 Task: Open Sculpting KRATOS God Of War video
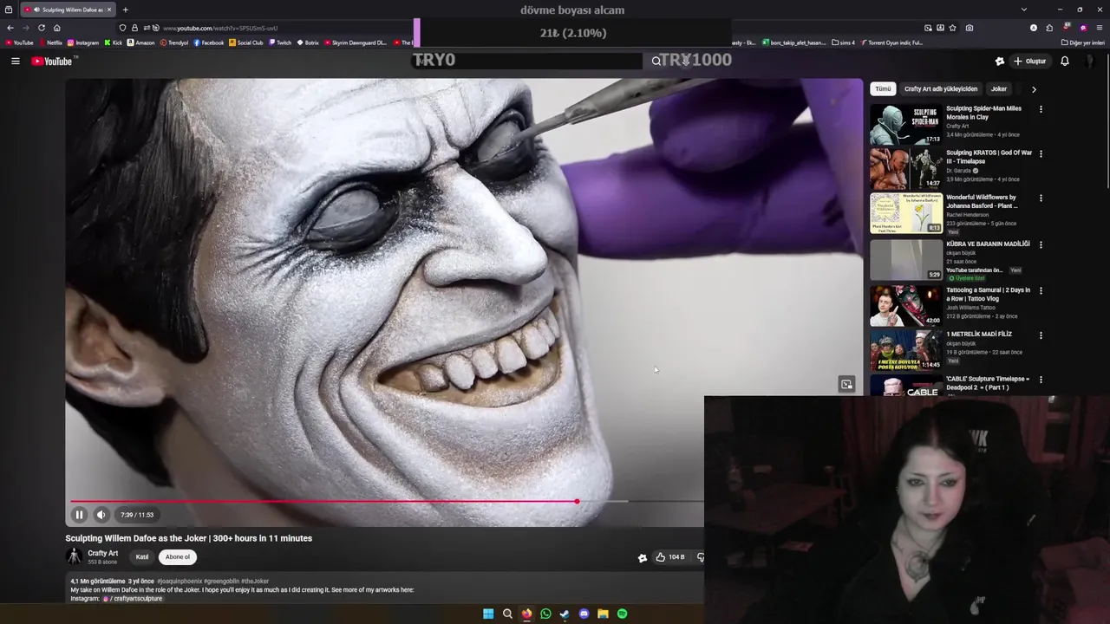click(989, 157)
